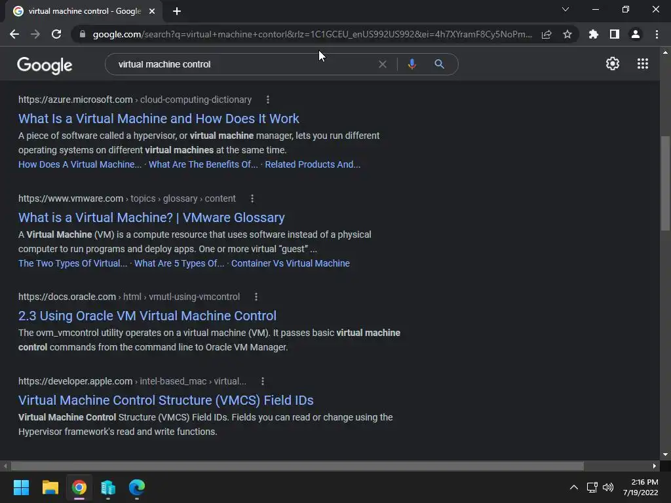Click the horizontal scrollbar thumb

297,466
